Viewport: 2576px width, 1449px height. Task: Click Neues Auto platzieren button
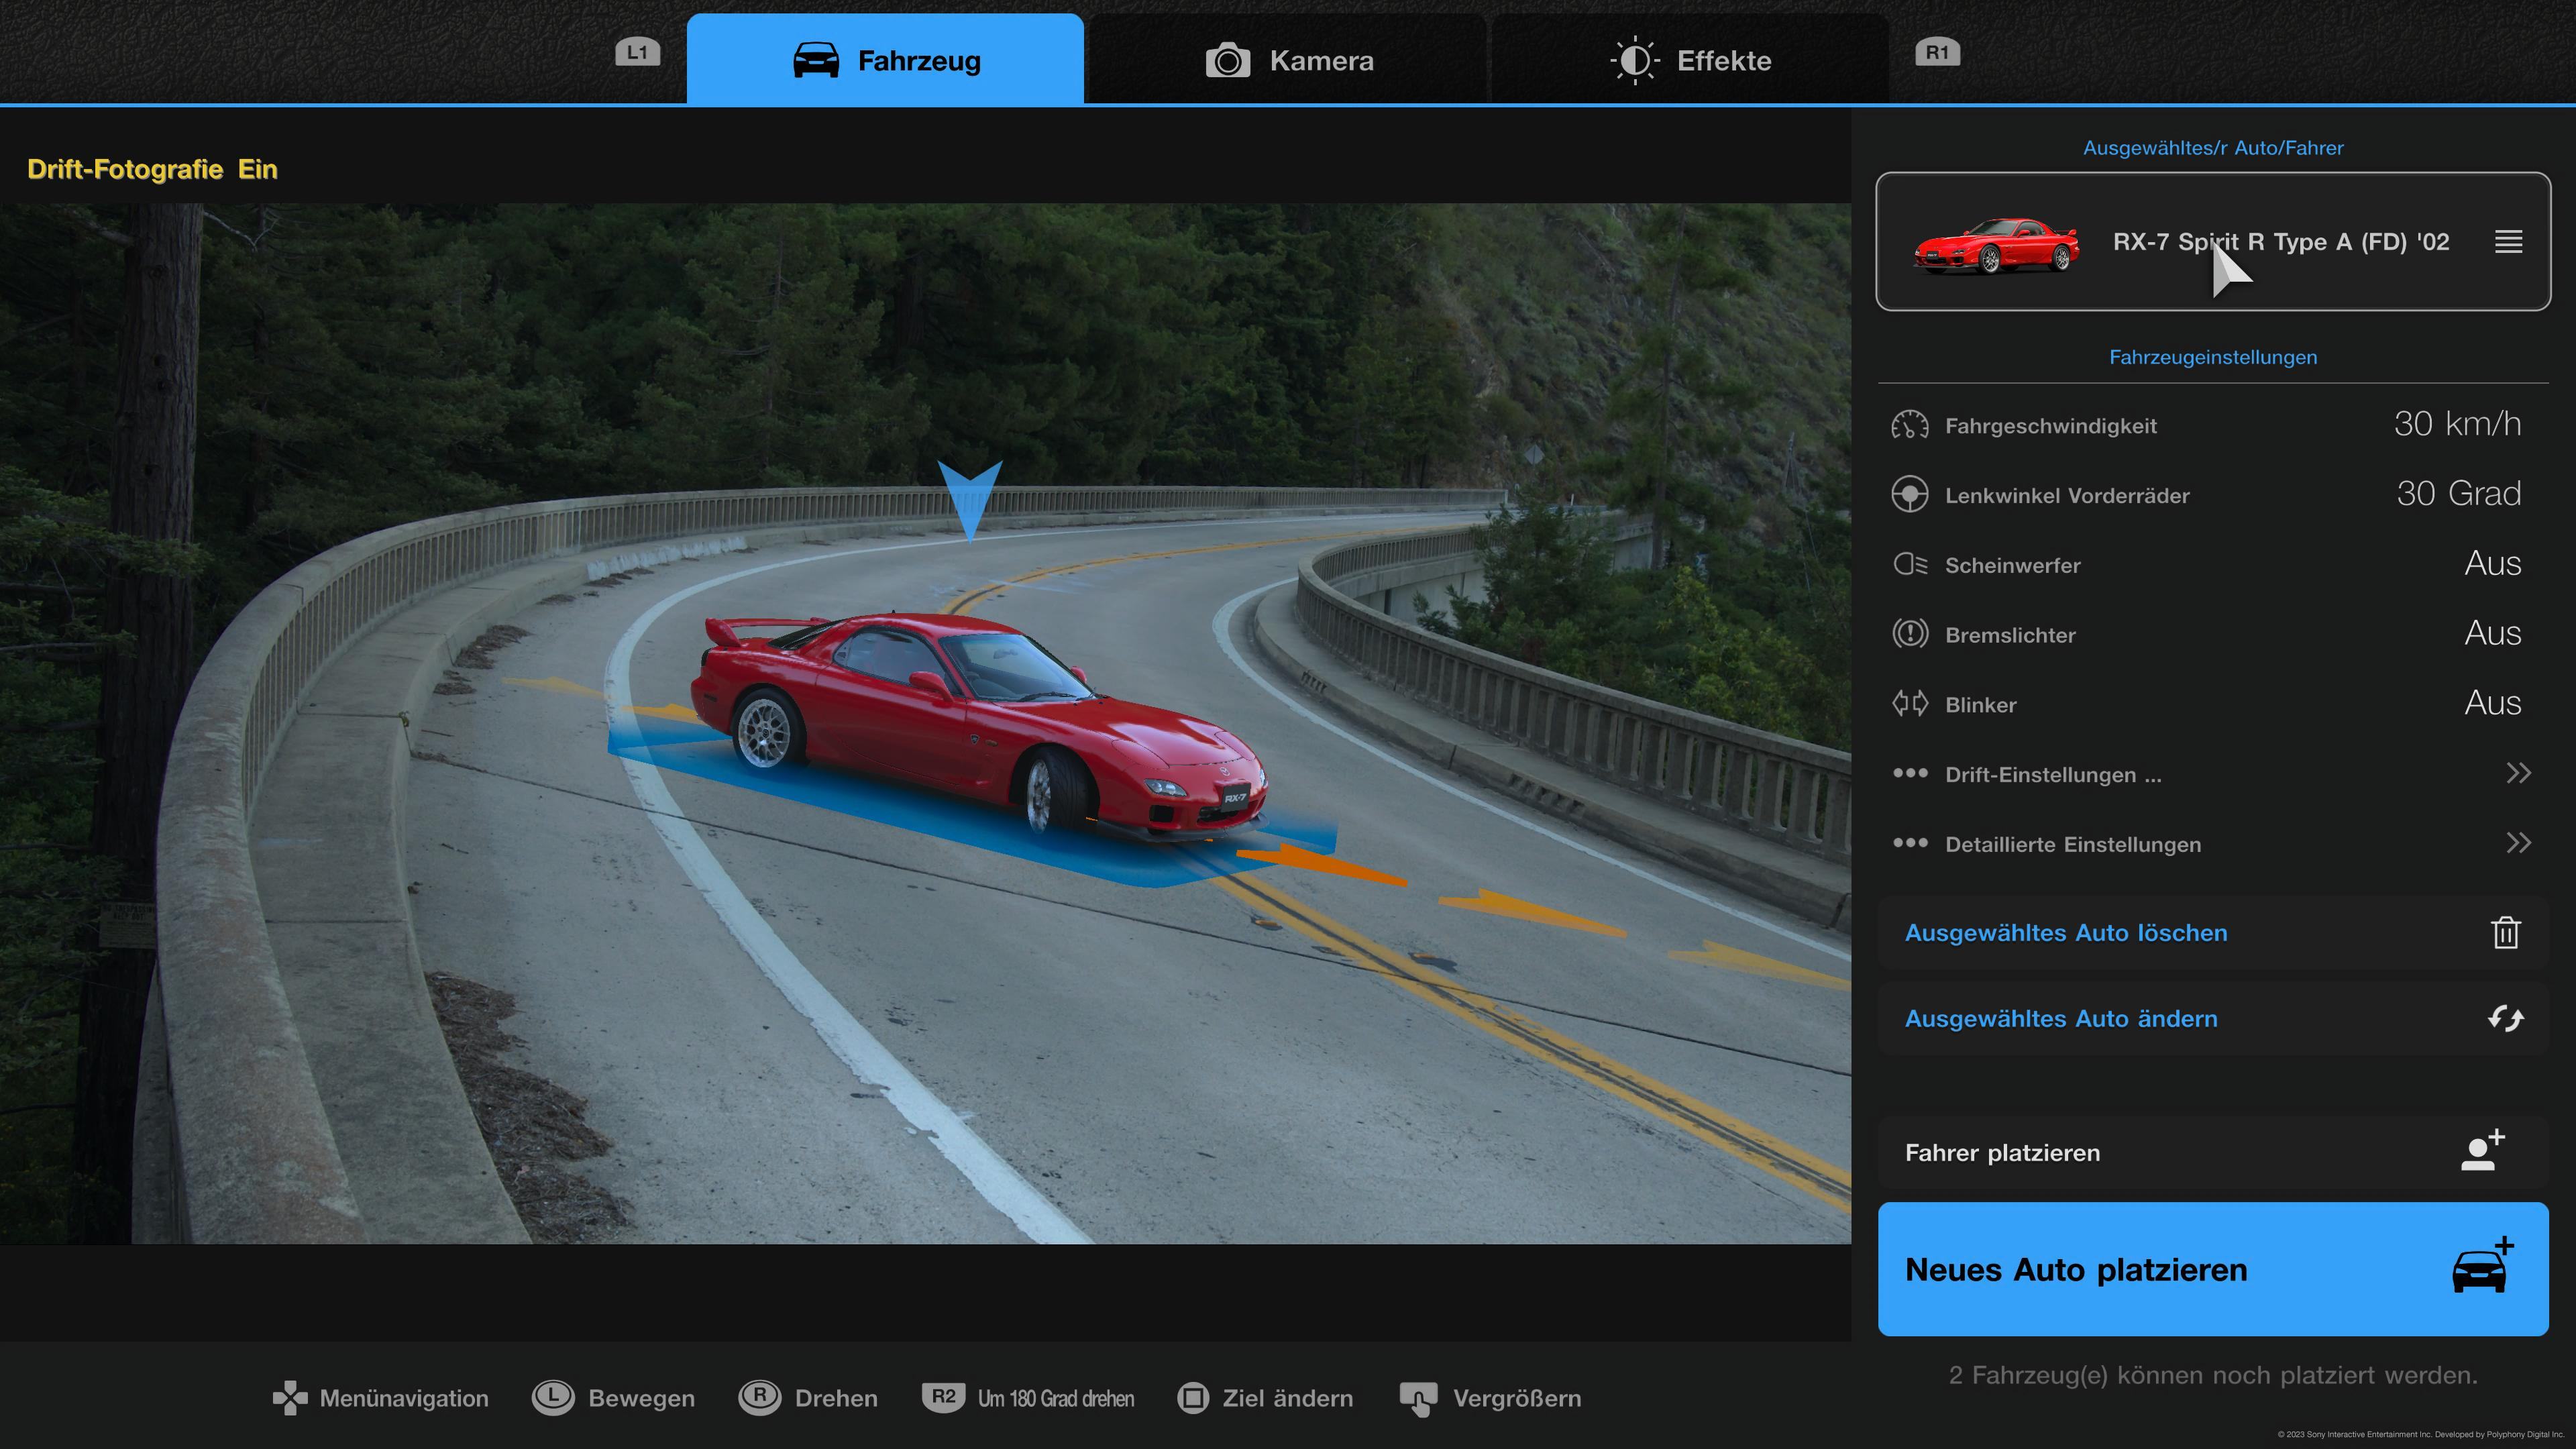click(x=2212, y=1269)
